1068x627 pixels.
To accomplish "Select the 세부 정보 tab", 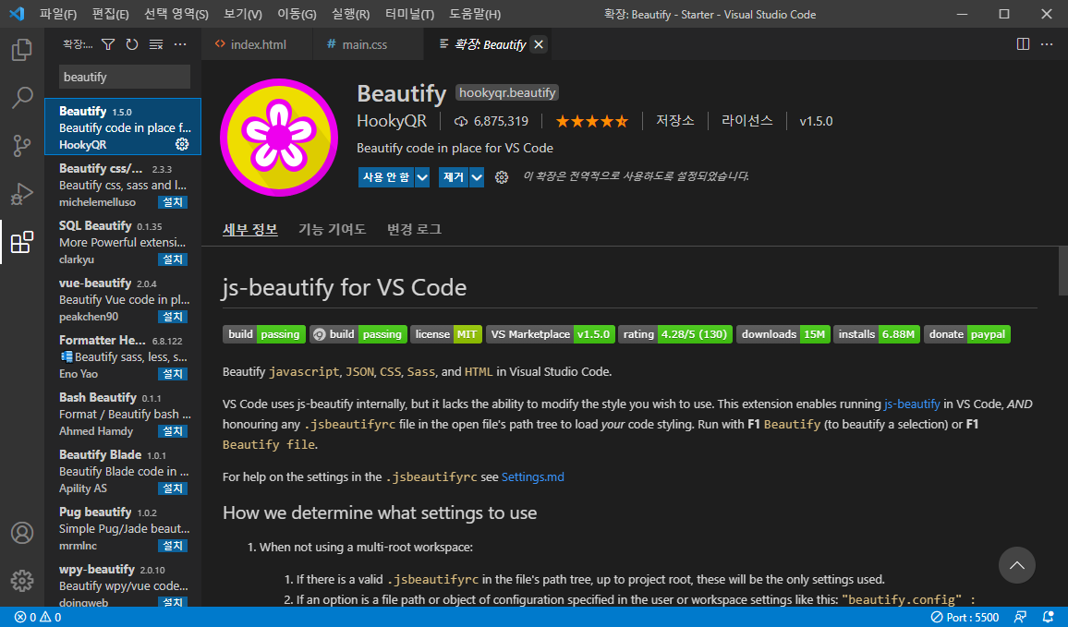I will (x=250, y=229).
